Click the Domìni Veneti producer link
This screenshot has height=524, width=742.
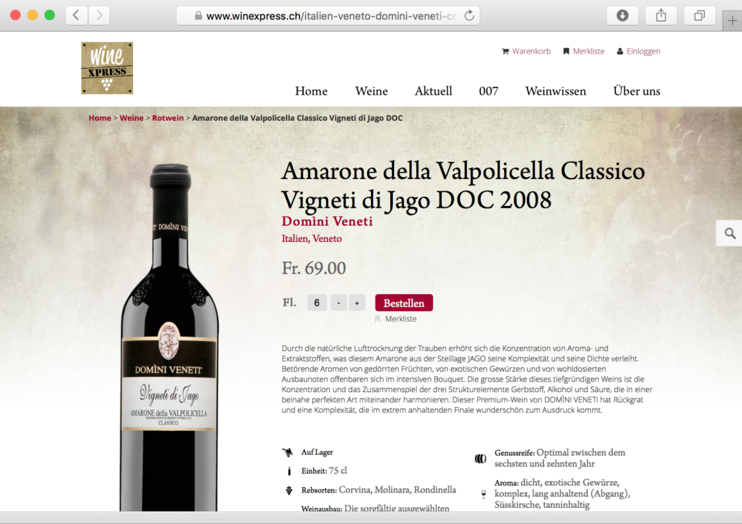327,221
